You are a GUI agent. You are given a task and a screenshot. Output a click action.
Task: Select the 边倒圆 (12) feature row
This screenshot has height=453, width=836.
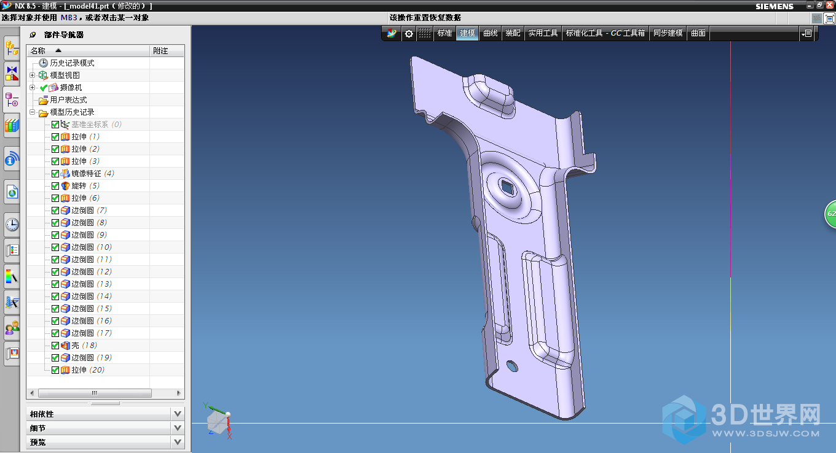pyautogui.click(x=105, y=272)
